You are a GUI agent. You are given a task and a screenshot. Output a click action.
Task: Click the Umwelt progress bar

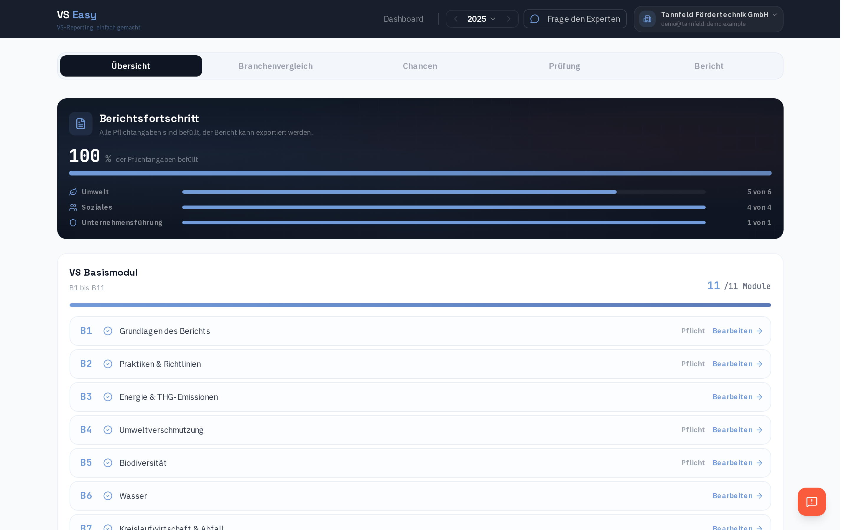(x=444, y=192)
